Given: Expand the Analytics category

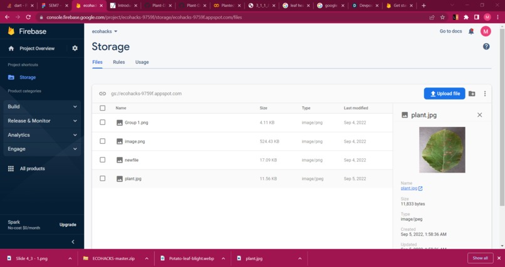Looking at the screenshot, I should (42, 135).
